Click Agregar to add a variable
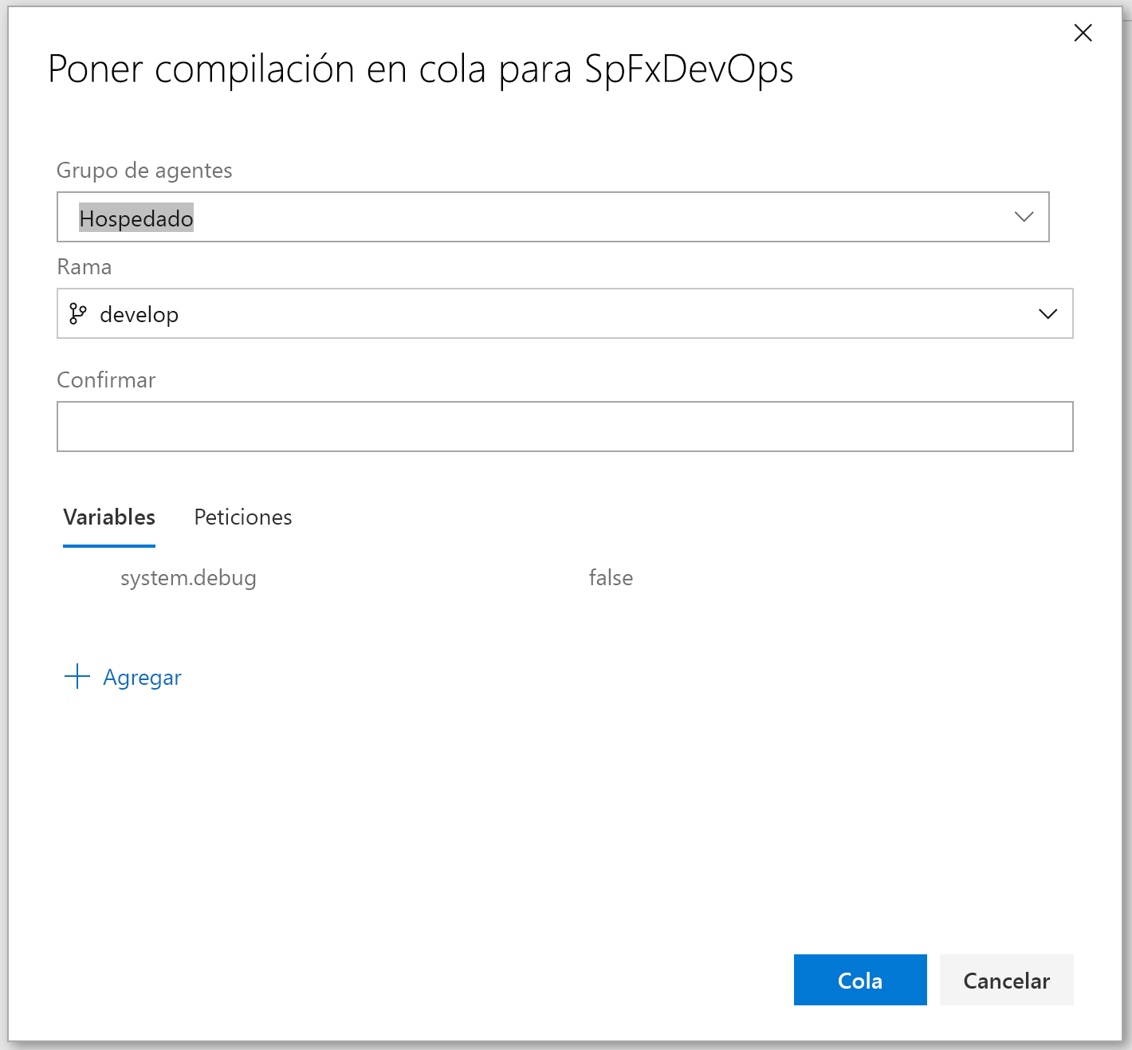The width and height of the screenshot is (1132, 1050). click(142, 676)
